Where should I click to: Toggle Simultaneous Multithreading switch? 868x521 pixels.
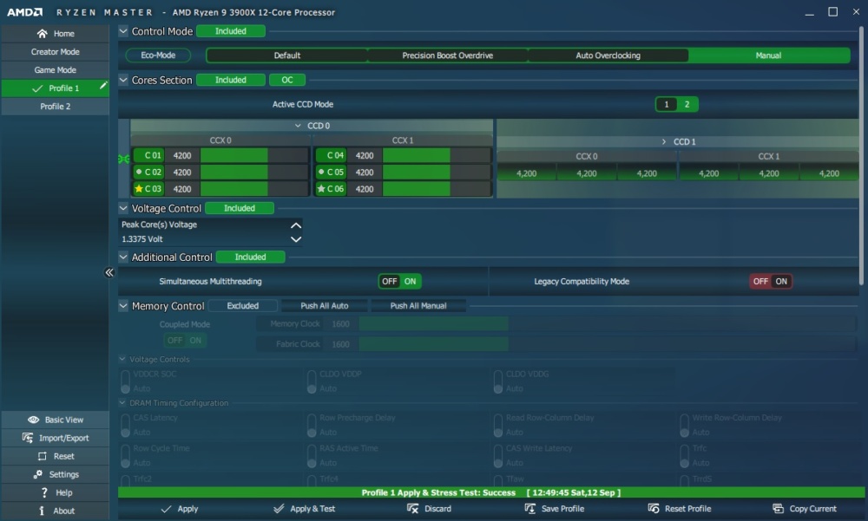click(x=399, y=281)
